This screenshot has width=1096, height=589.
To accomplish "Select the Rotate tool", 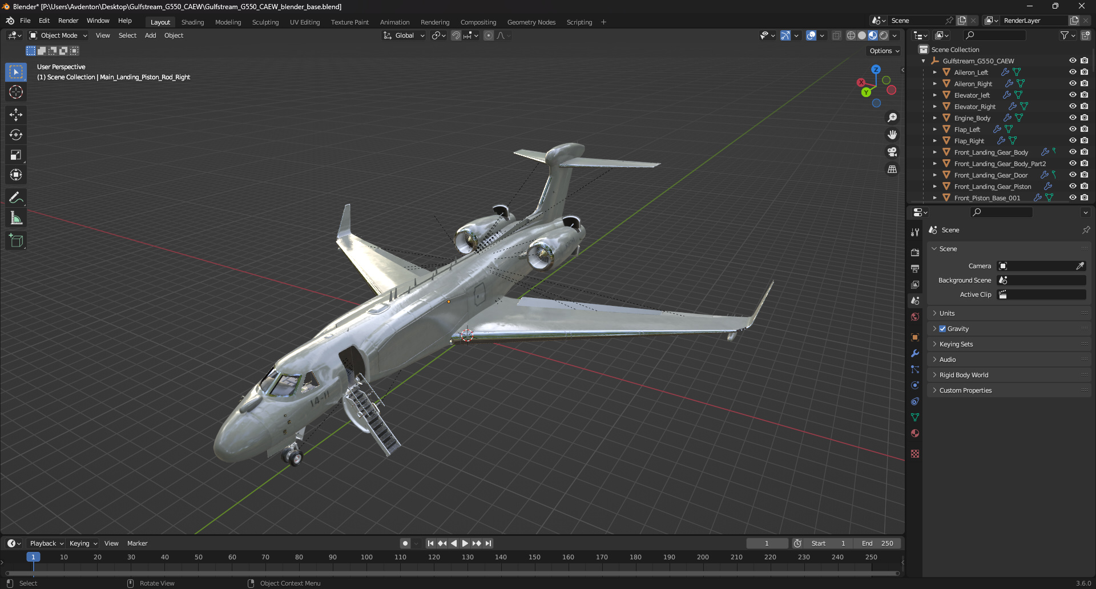I will pyautogui.click(x=16, y=135).
